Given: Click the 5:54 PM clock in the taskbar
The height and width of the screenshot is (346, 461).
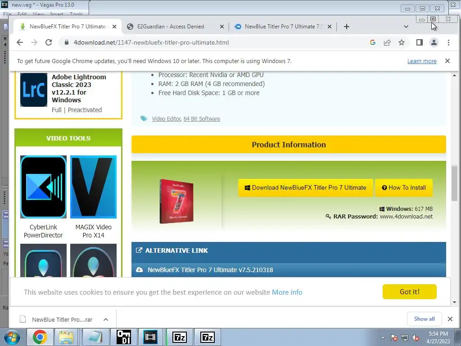Looking at the screenshot, I should pyautogui.click(x=438, y=334).
